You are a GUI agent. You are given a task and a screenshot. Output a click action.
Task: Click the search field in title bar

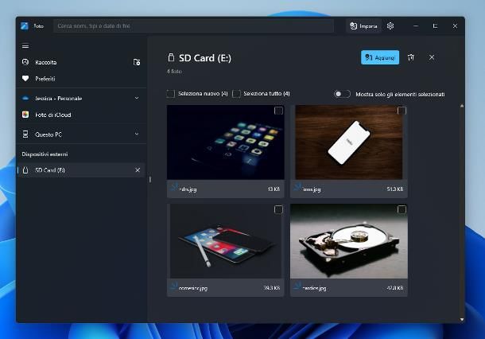coord(193,25)
